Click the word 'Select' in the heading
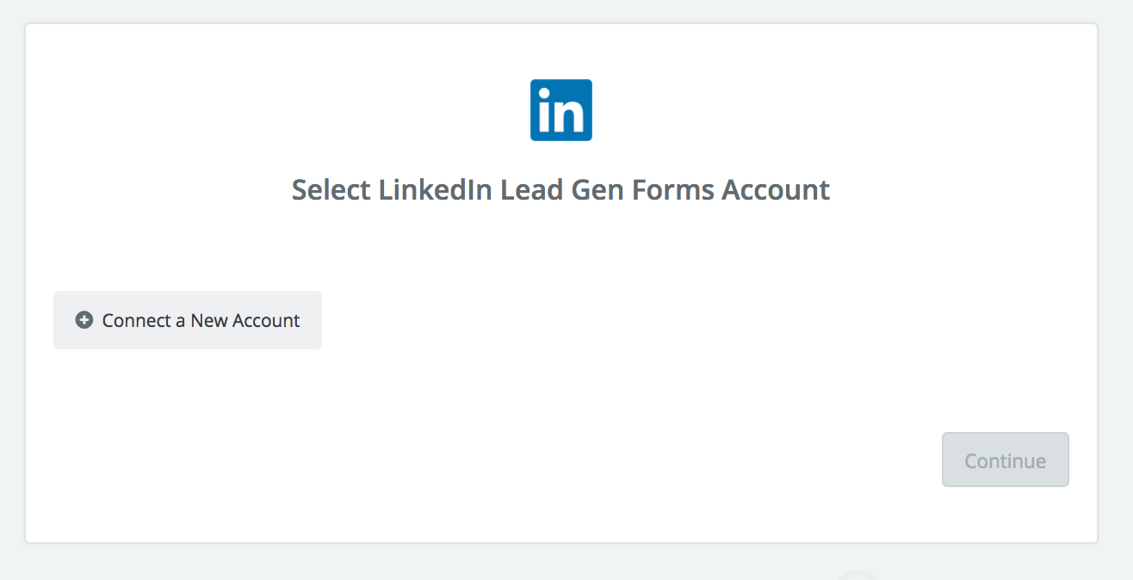1133x580 pixels. click(x=331, y=189)
